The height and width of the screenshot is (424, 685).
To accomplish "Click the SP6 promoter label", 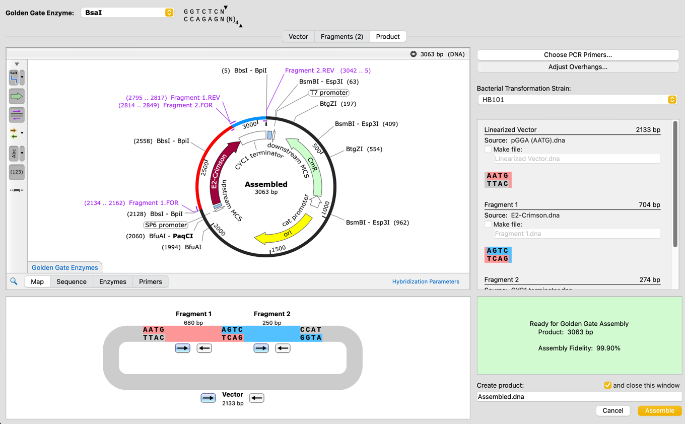I will [x=166, y=225].
